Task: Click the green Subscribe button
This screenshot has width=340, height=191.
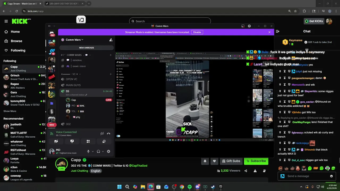Action: pos(256,161)
